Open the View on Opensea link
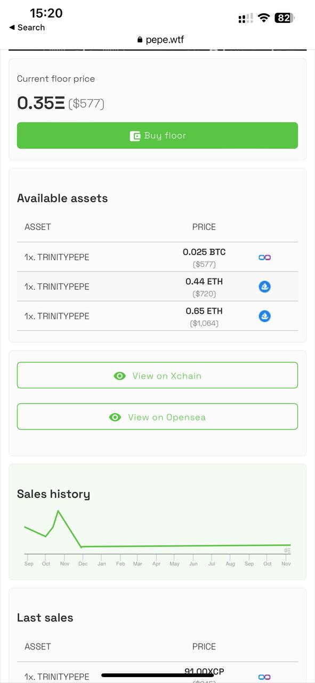This screenshot has height=683, width=315. coord(157,417)
